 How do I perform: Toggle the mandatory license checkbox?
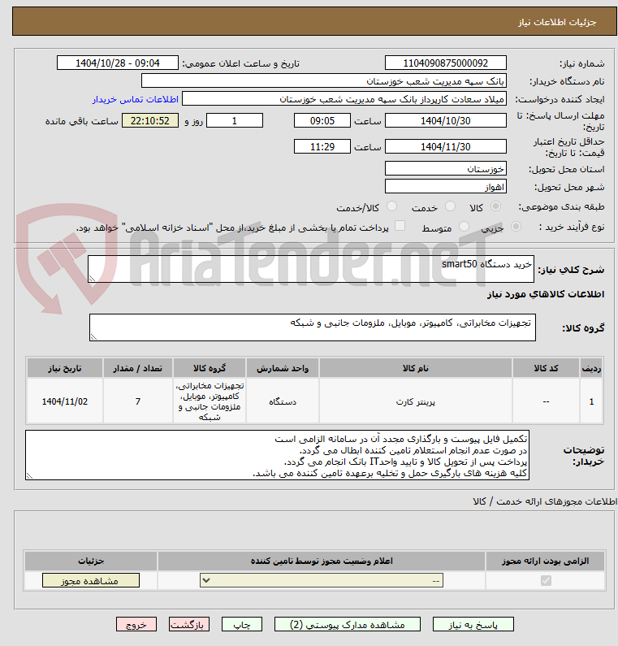[546, 580]
